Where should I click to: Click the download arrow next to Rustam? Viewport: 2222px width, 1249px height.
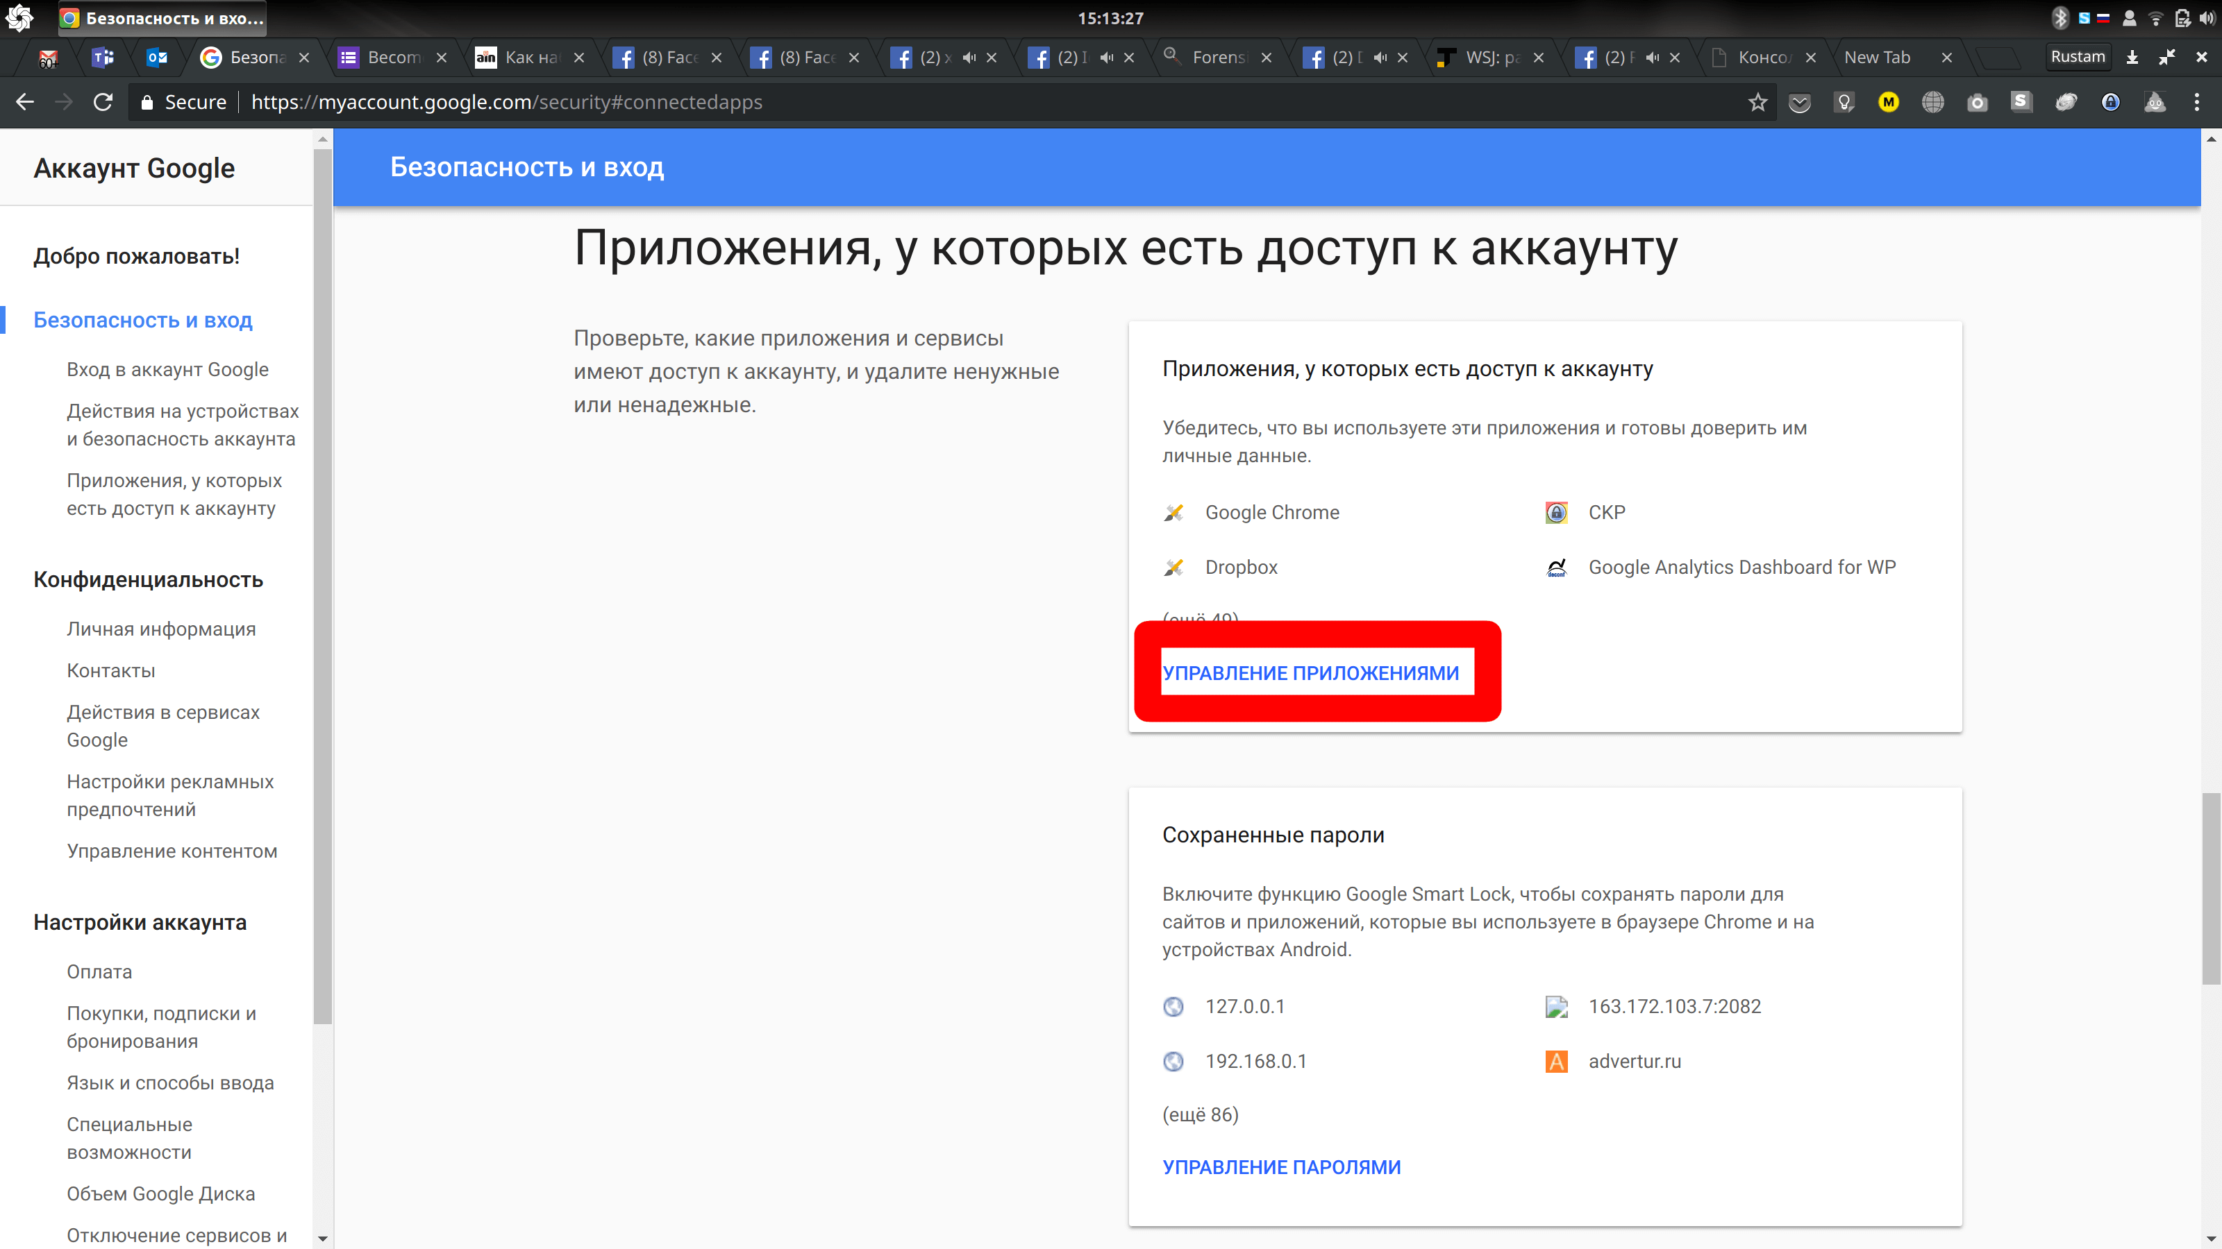[x=2132, y=58]
